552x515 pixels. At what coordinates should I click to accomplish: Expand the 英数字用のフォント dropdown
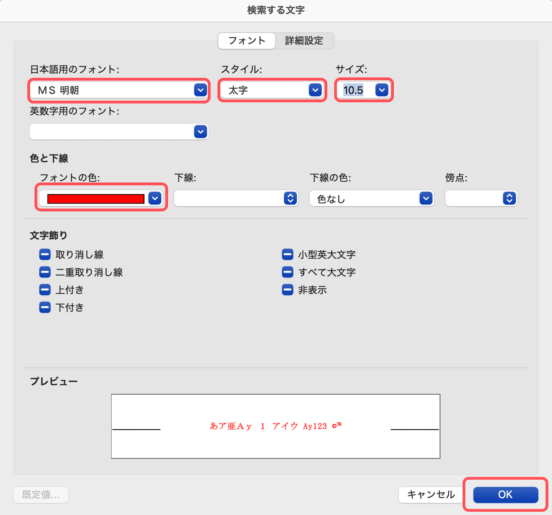[200, 132]
